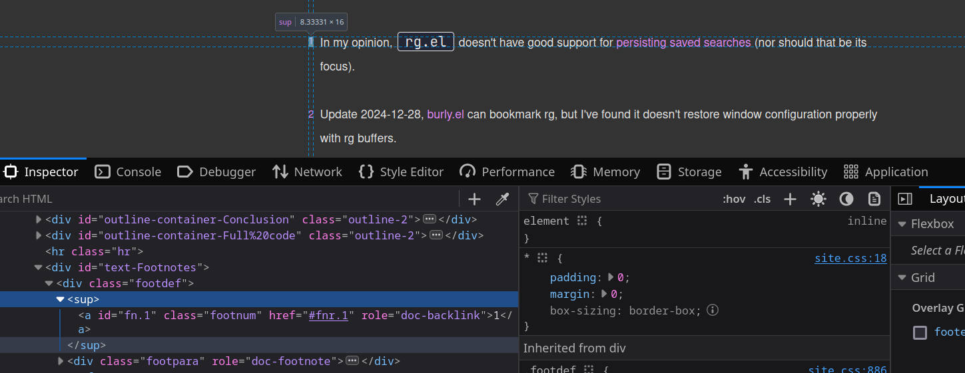965x373 pixels.
Task: Open the Network tab
Action: 307,172
